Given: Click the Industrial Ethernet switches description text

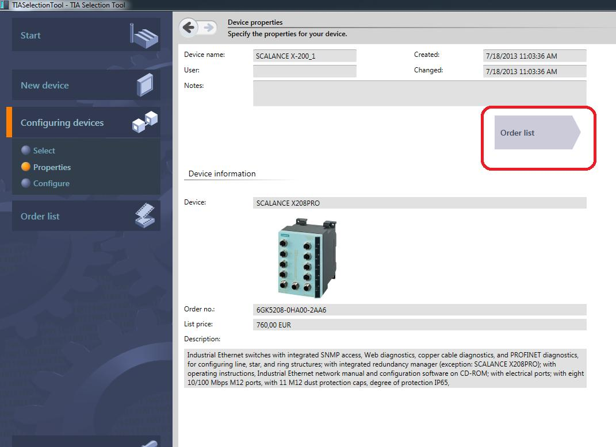Looking at the screenshot, I should 385,368.
